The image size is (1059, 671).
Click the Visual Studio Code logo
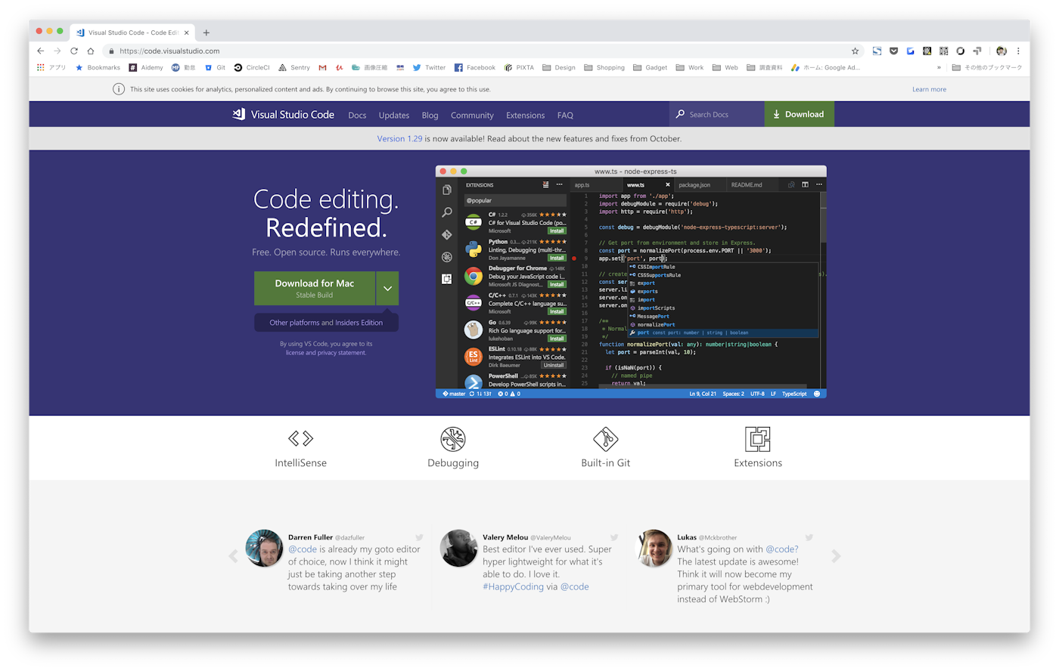283,114
